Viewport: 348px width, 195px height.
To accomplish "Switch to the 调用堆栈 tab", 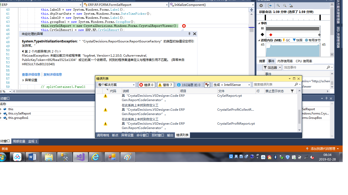I will point(103,135).
